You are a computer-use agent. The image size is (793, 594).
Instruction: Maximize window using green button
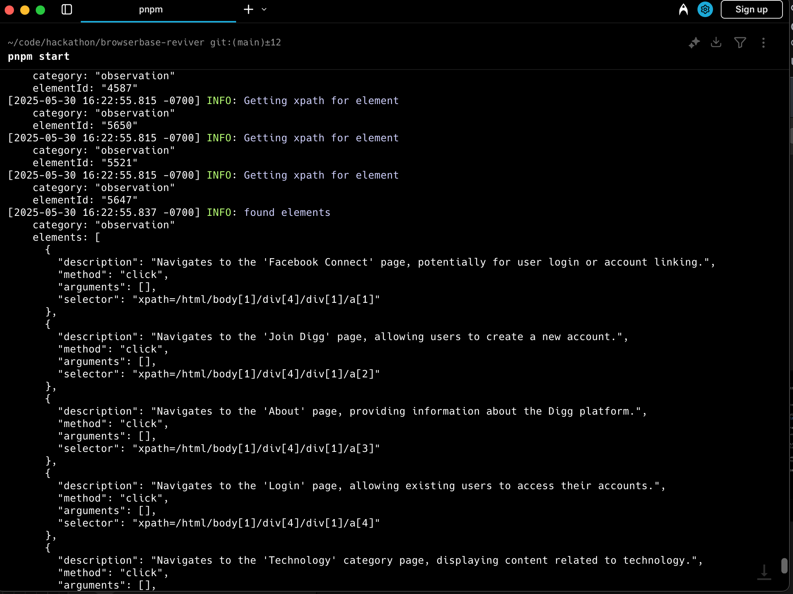[40, 10]
